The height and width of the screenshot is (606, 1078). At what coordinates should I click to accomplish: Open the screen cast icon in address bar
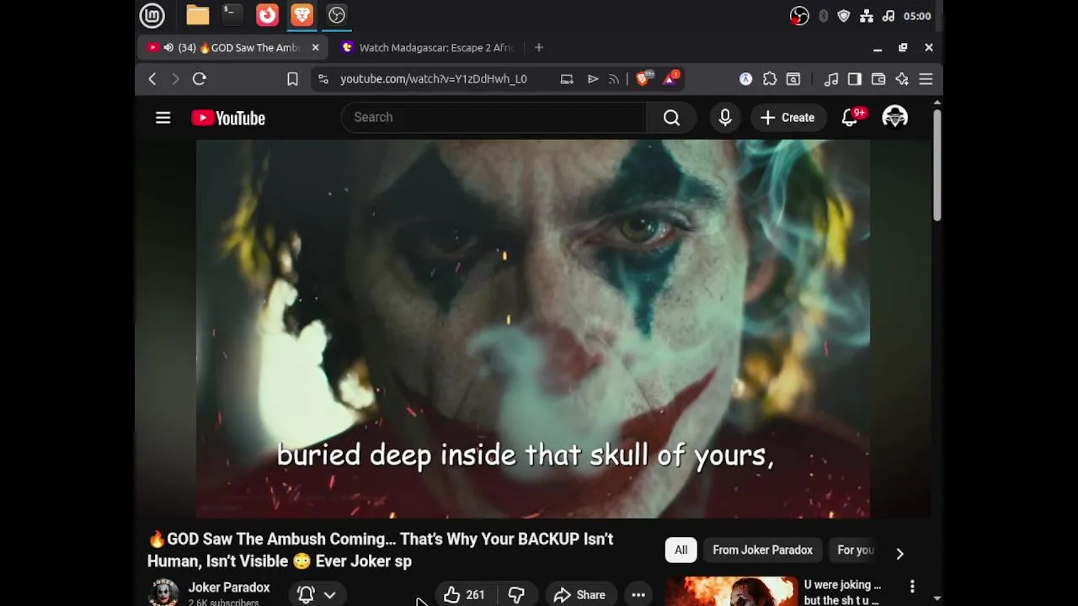(x=567, y=79)
